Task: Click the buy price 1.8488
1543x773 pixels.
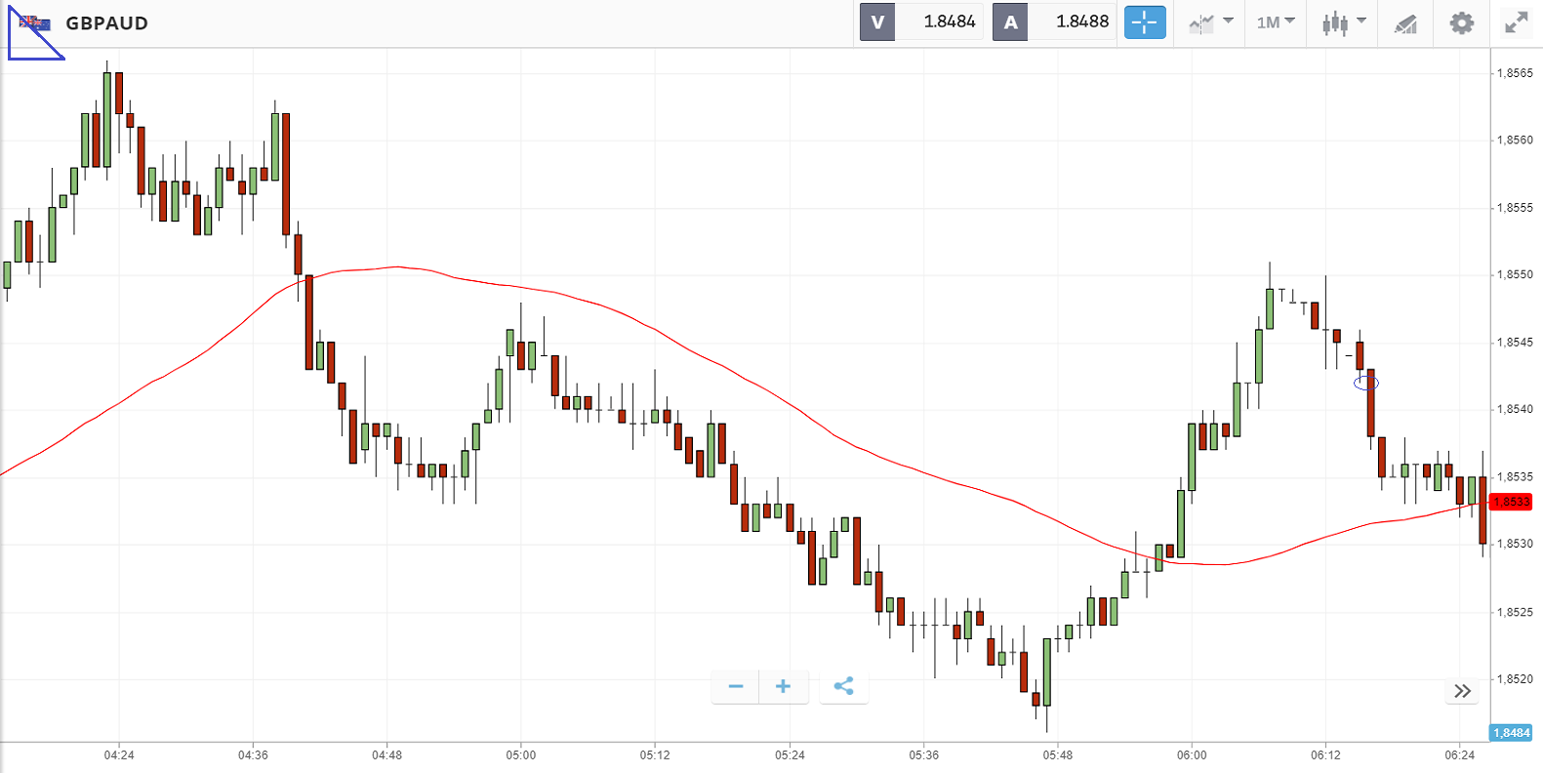Action: 1082,21
